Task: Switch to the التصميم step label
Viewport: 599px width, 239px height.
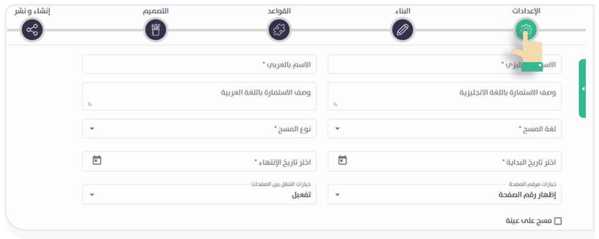Action: click(x=155, y=11)
